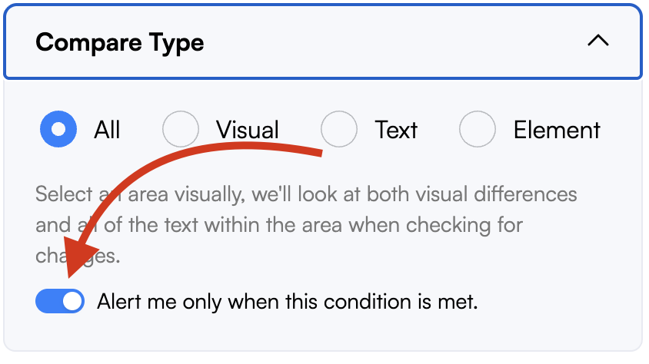Collapse the Compare Type section chevron
This screenshot has height=364, width=649.
click(597, 41)
